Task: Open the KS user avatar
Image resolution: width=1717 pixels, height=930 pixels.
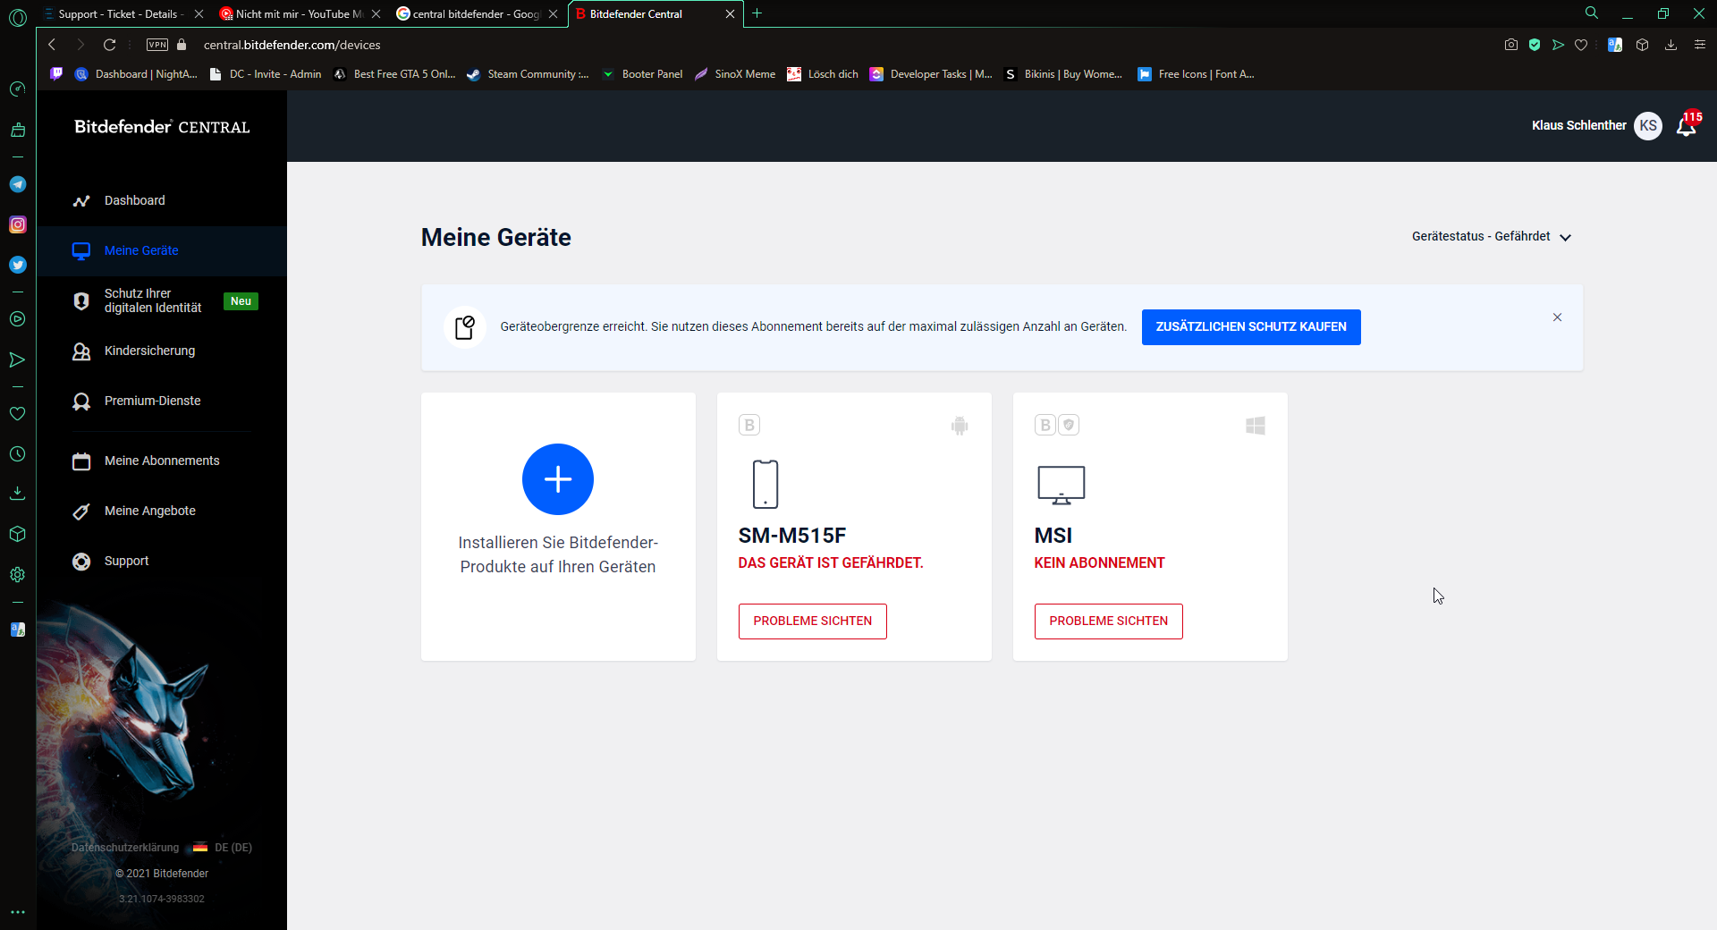Action: [x=1647, y=126]
